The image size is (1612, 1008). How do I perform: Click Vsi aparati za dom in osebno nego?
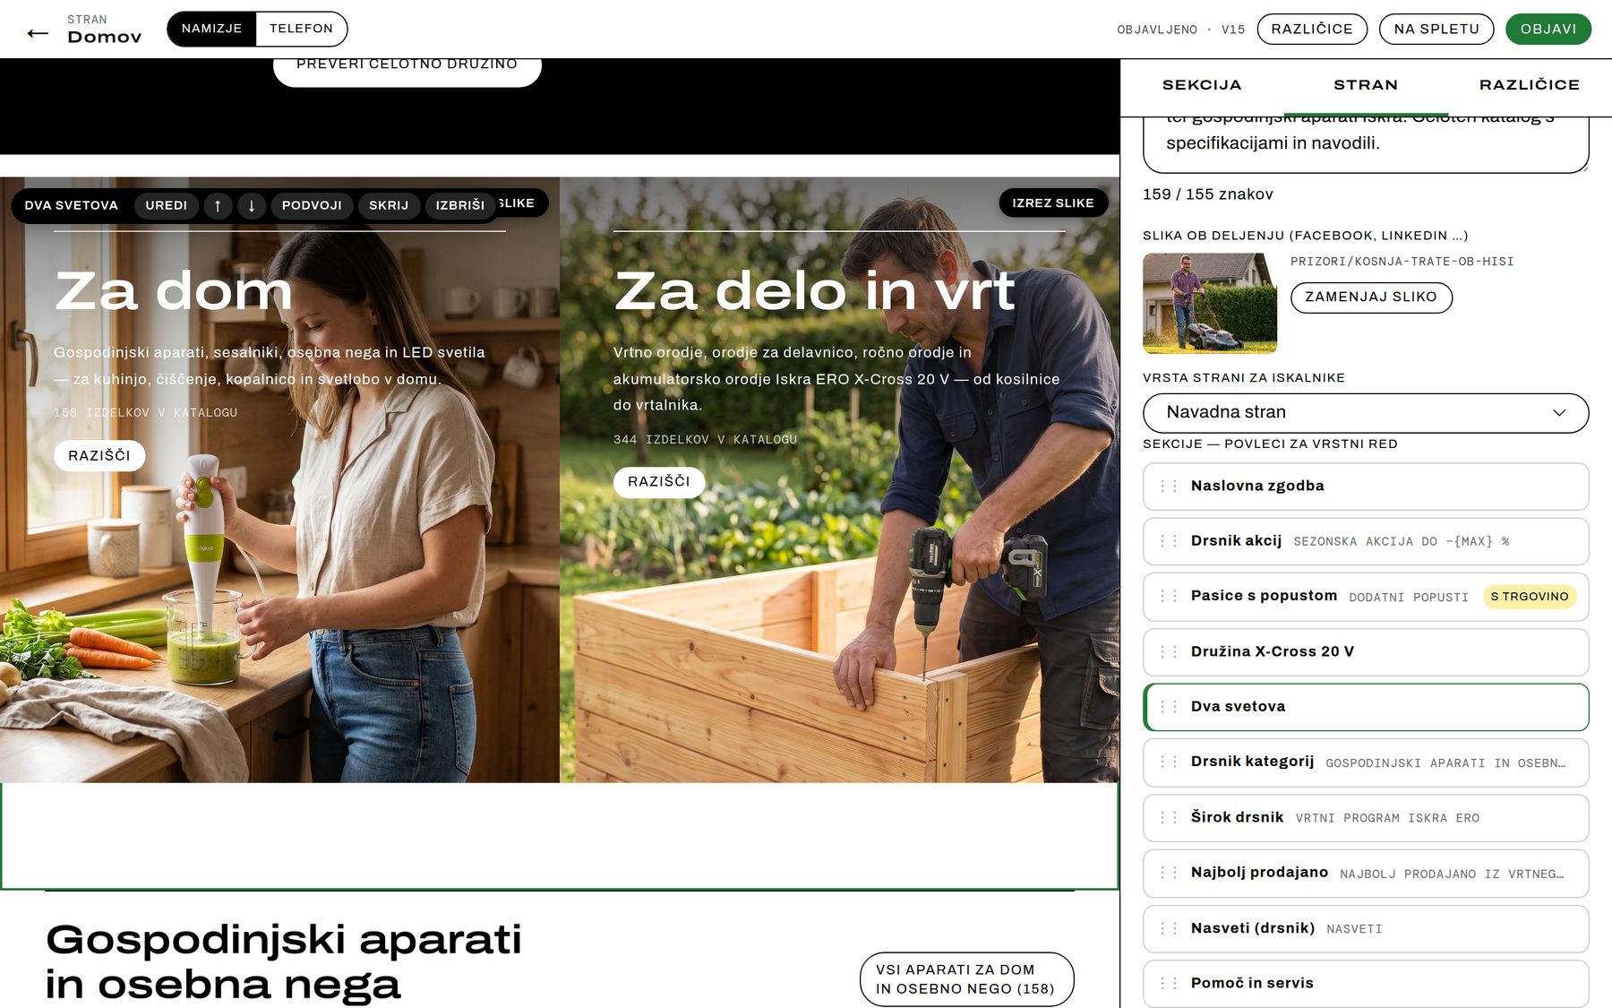tap(966, 979)
